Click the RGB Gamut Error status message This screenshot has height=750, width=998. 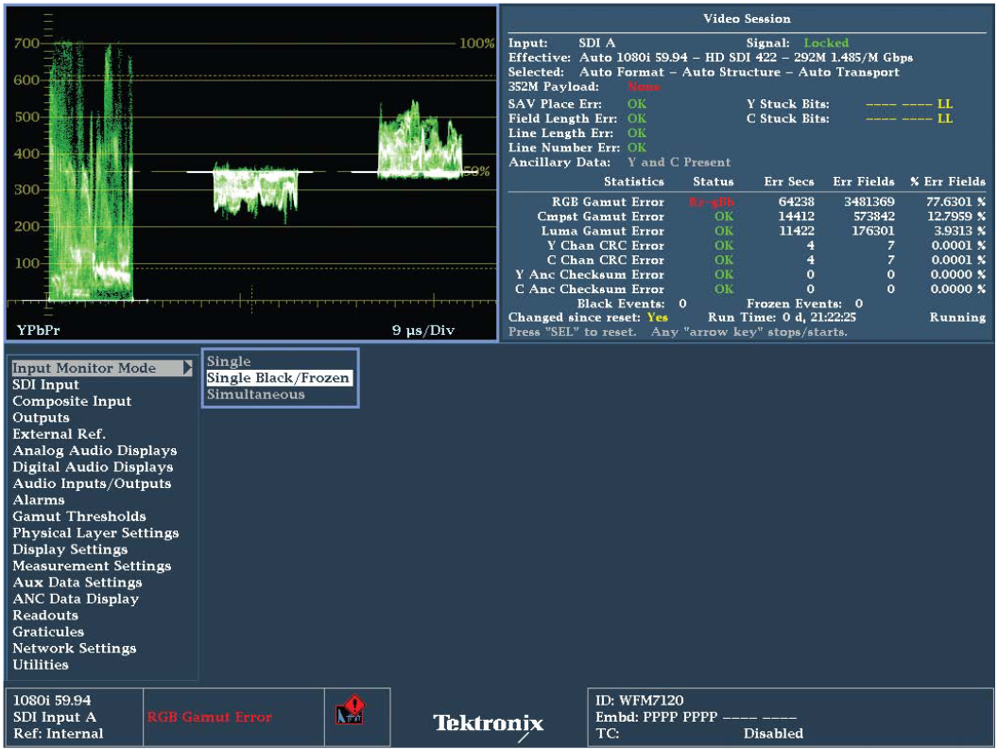coord(210,717)
